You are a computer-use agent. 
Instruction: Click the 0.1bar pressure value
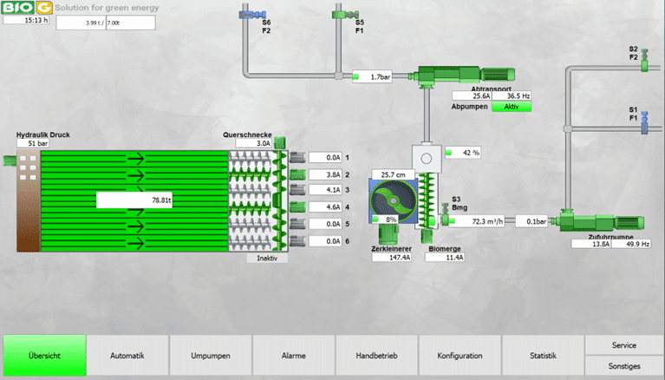point(531,221)
